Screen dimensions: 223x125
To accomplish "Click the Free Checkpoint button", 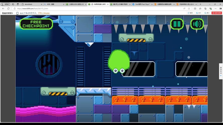I will [36, 24].
